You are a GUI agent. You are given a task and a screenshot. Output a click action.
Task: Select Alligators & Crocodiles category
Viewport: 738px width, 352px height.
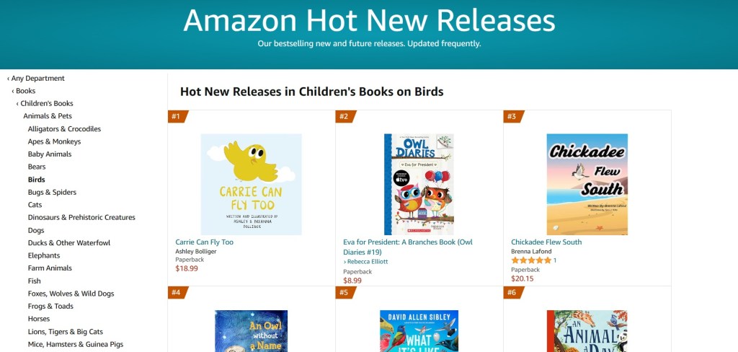pos(64,129)
